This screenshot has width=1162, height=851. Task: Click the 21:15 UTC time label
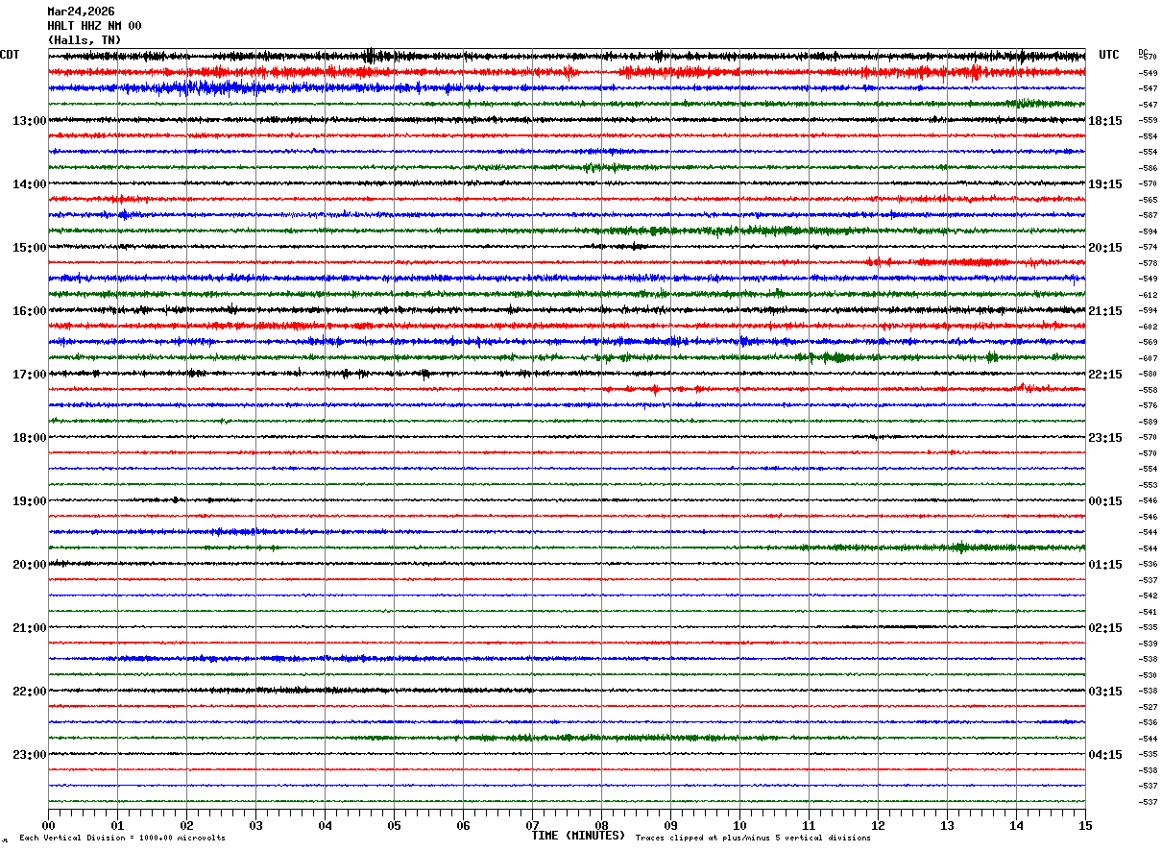[1105, 311]
